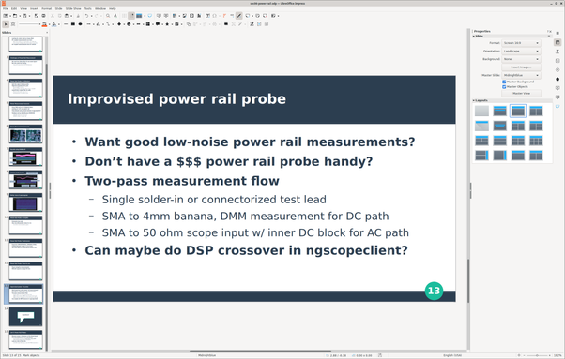Select the Blank Slide layout thumbnail
This screenshot has width=565, height=359.
point(481,111)
